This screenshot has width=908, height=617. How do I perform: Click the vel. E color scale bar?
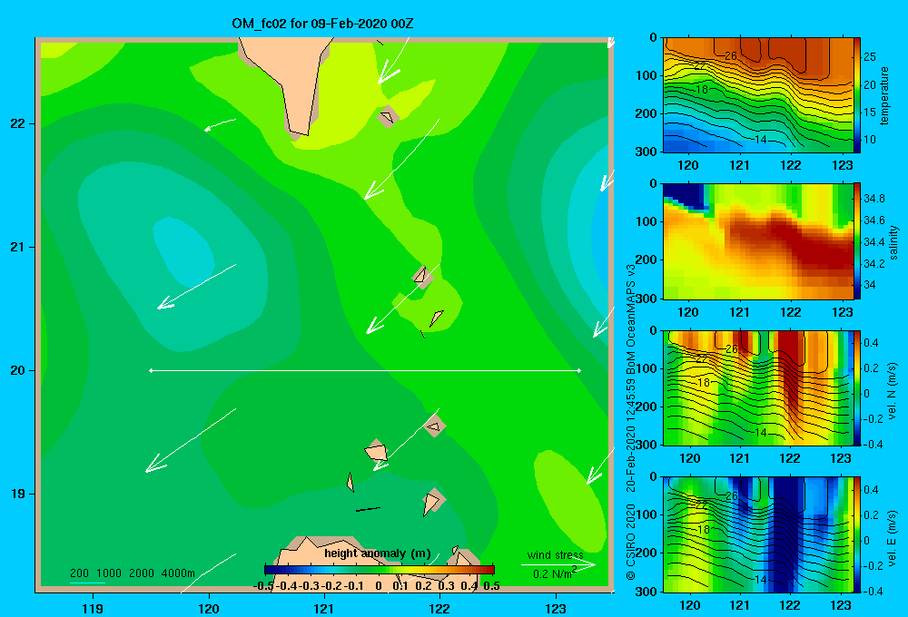[857, 534]
